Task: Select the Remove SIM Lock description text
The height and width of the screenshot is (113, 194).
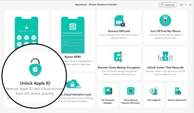Action: click(x=119, y=36)
